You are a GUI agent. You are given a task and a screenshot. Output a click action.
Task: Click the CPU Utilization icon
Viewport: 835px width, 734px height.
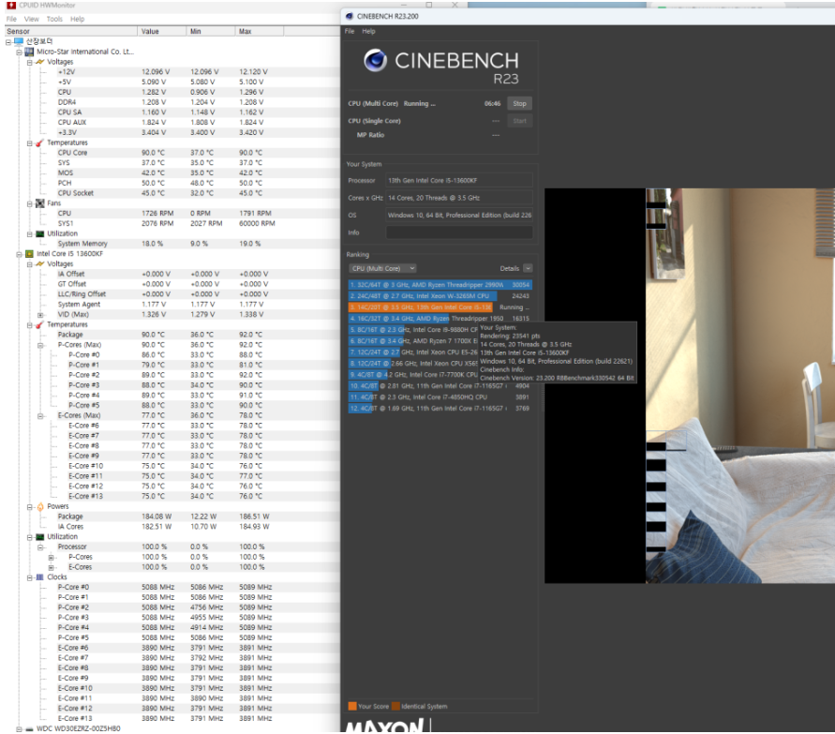click(x=40, y=537)
